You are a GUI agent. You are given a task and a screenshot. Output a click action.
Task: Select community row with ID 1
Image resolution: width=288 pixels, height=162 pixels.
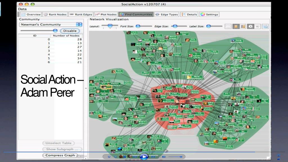(51, 43)
